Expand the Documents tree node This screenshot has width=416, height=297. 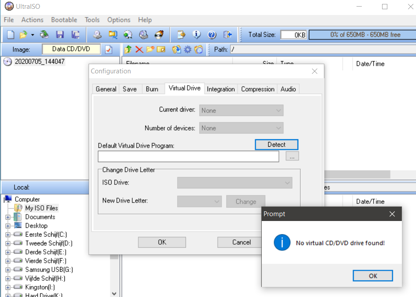tap(7, 217)
